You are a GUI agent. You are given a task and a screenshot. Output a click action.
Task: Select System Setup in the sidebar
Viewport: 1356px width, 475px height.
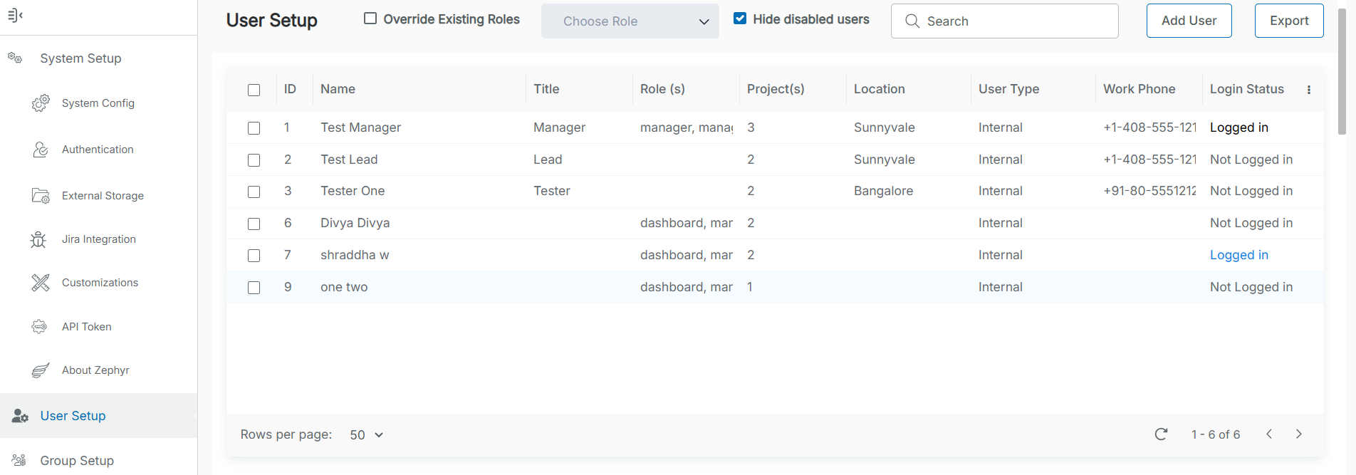[80, 58]
